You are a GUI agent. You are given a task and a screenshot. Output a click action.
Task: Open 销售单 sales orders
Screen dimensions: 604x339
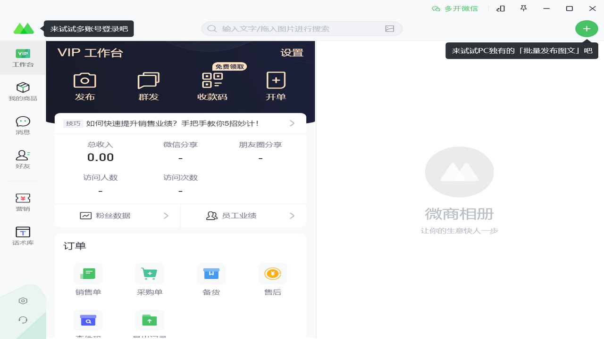coord(88,274)
